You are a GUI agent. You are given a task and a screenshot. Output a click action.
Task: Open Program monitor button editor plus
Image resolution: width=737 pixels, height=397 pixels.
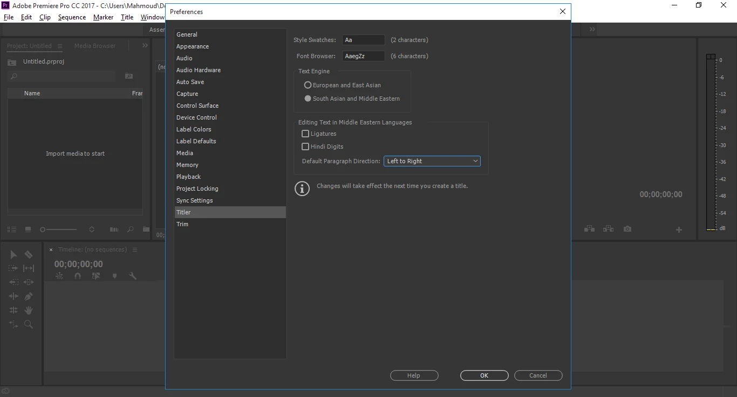(679, 230)
